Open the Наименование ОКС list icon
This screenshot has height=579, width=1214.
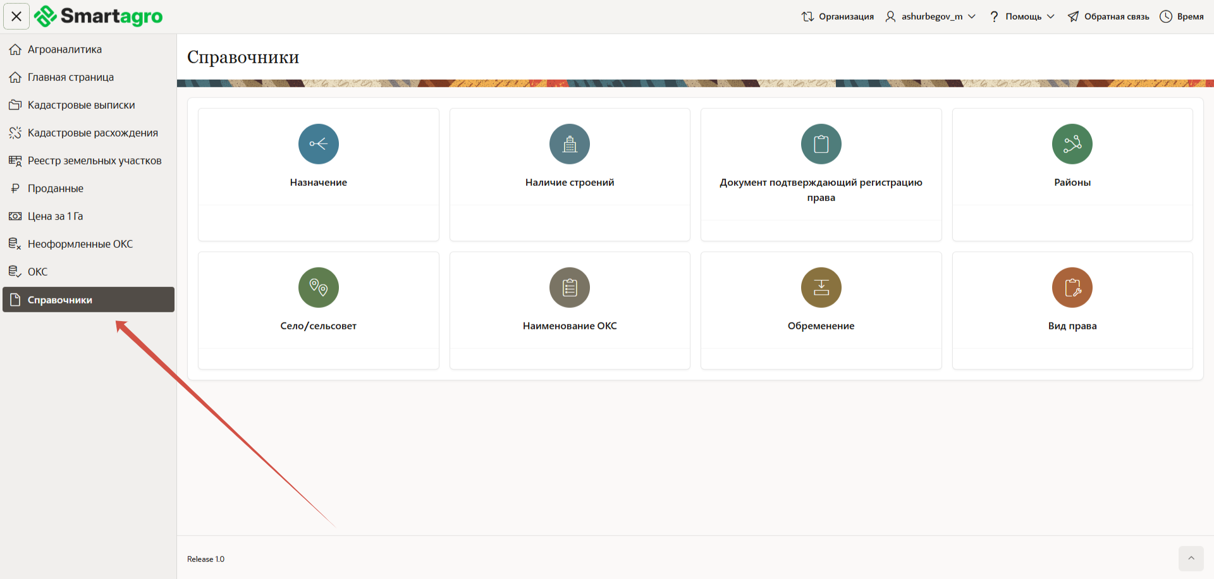(569, 288)
